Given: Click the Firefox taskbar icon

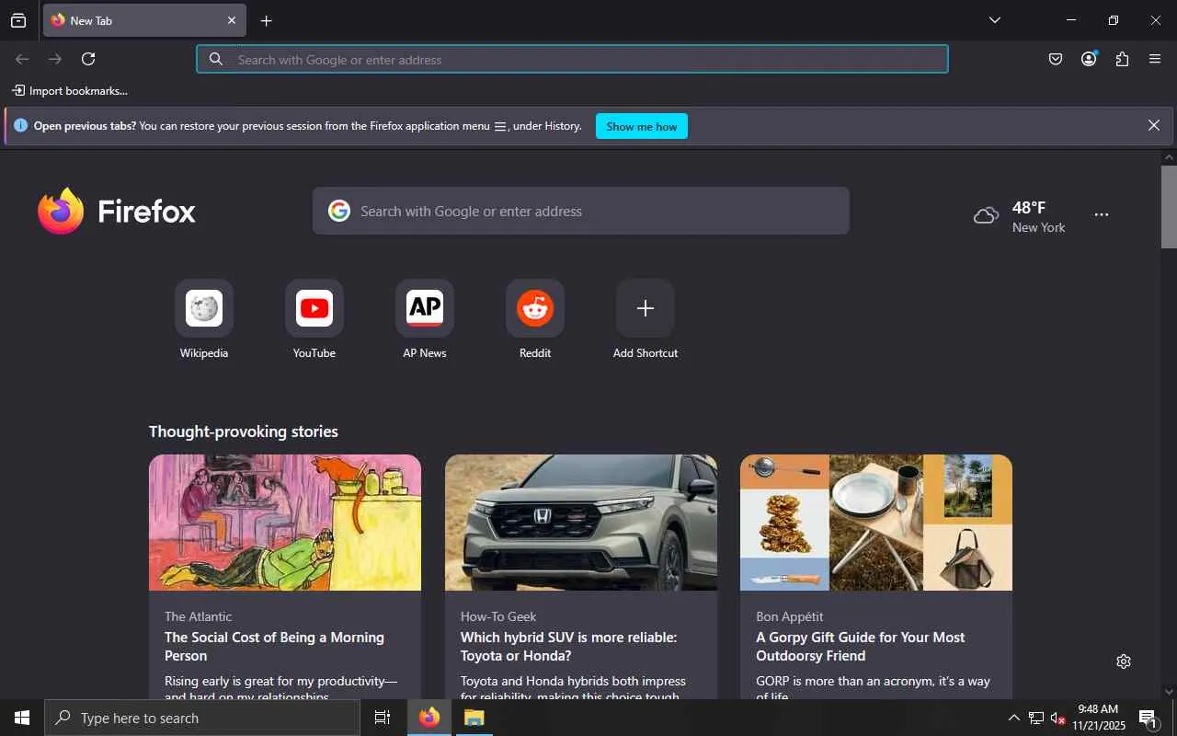Looking at the screenshot, I should pos(429,718).
